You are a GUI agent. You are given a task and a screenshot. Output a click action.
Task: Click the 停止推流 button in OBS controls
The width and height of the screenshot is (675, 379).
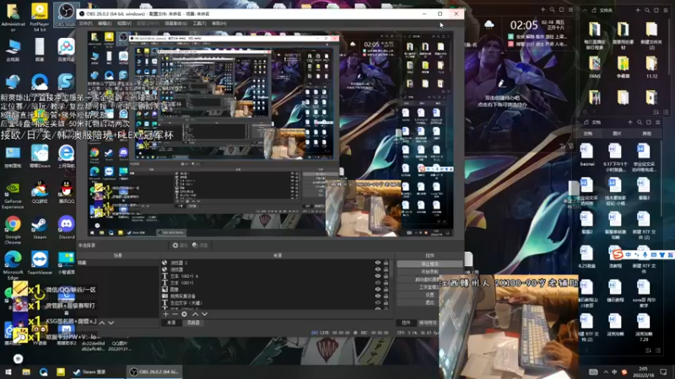click(429, 264)
